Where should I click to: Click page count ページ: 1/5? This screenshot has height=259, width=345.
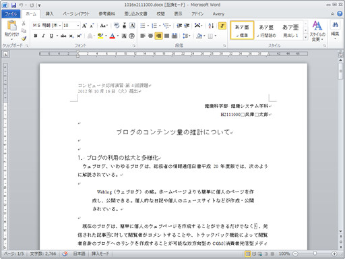pos(13,254)
